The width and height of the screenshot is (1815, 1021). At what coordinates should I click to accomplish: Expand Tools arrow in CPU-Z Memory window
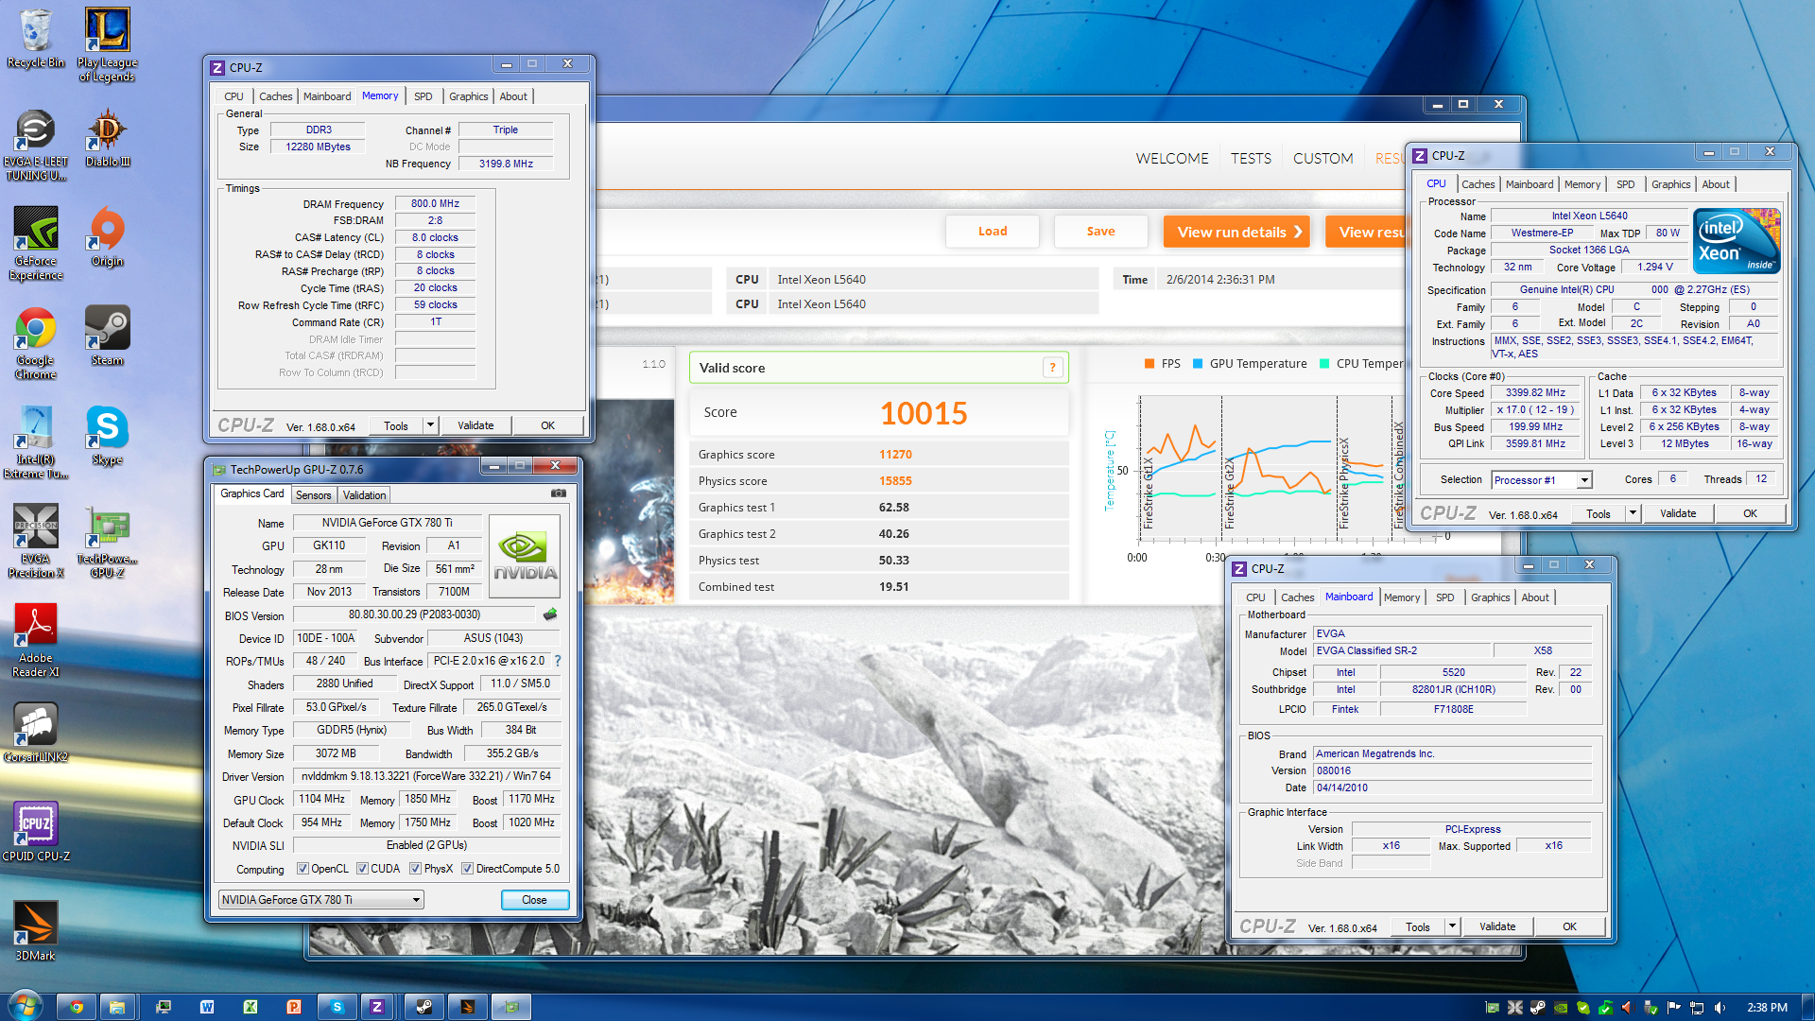(430, 425)
